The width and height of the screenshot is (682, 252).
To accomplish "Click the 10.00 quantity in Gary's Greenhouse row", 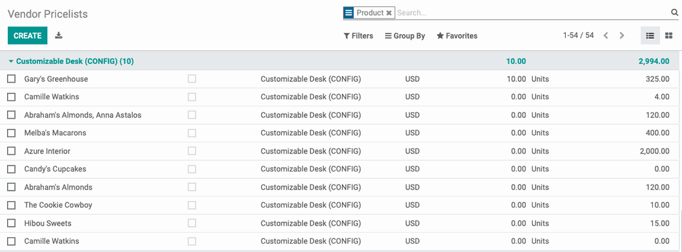I will [x=516, y=79].
